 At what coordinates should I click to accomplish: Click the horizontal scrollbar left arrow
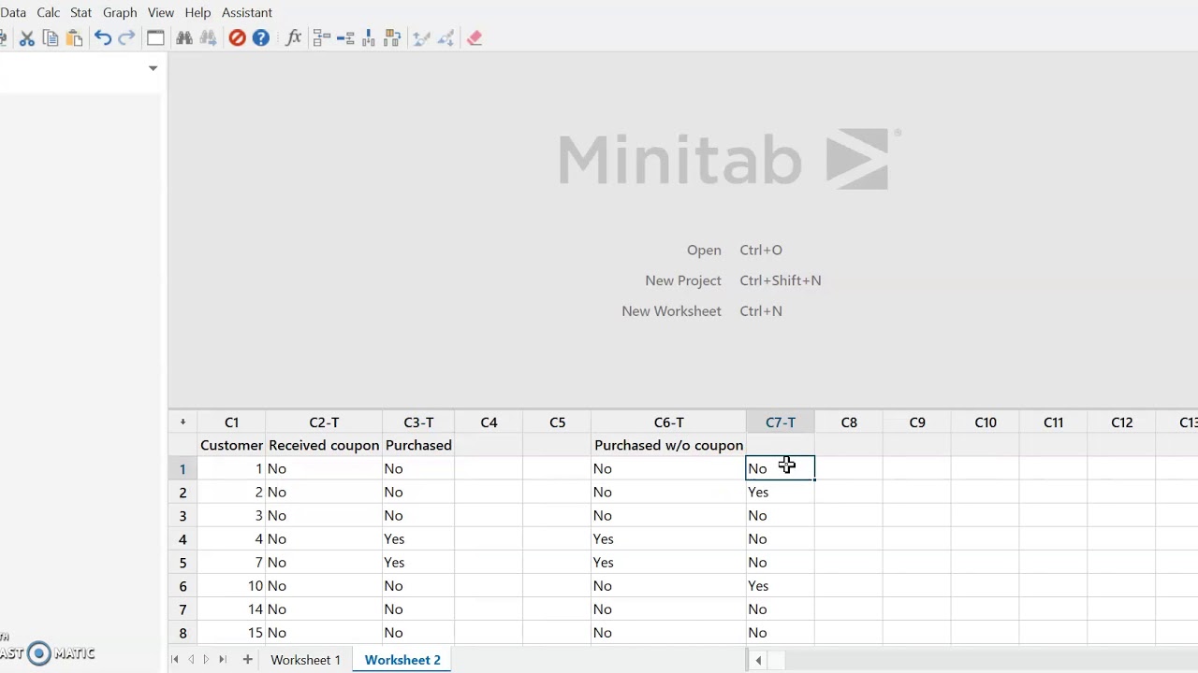[758, 661]
